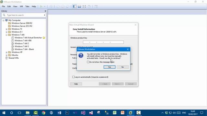
Task: Enable Log on automatically checkbox
Action: [73, 77]
